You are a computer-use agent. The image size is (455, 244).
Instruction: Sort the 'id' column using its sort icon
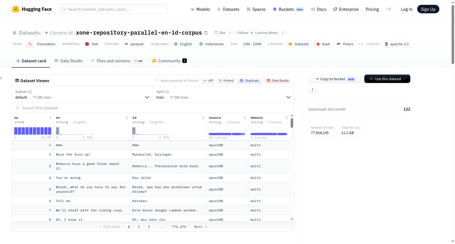point(203,118)
